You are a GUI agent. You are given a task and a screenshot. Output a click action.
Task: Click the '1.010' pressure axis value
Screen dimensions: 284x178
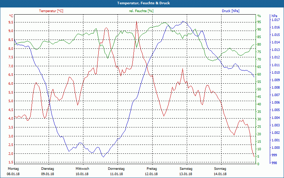pyautogui.click(x=275, y=73)
